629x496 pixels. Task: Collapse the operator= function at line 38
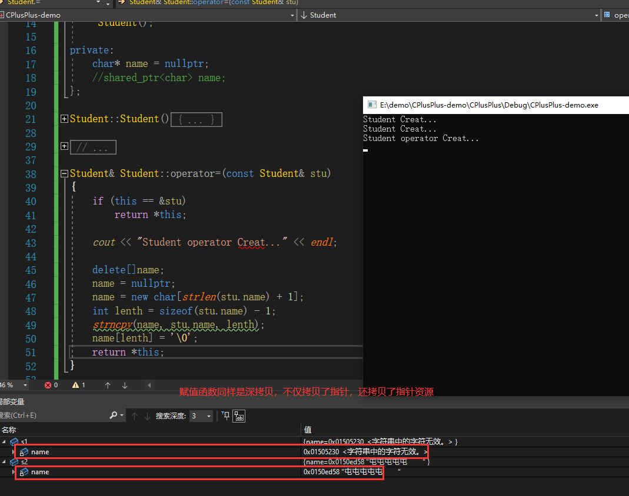pos(64,173)
